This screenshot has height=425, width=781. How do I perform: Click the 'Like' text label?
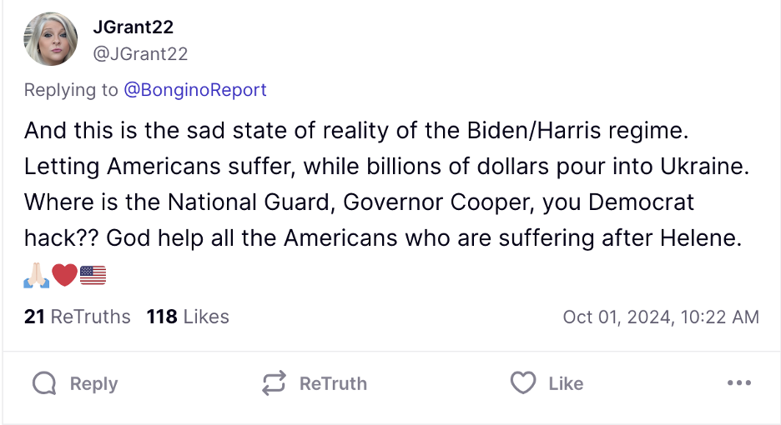(x=566, y=383)
